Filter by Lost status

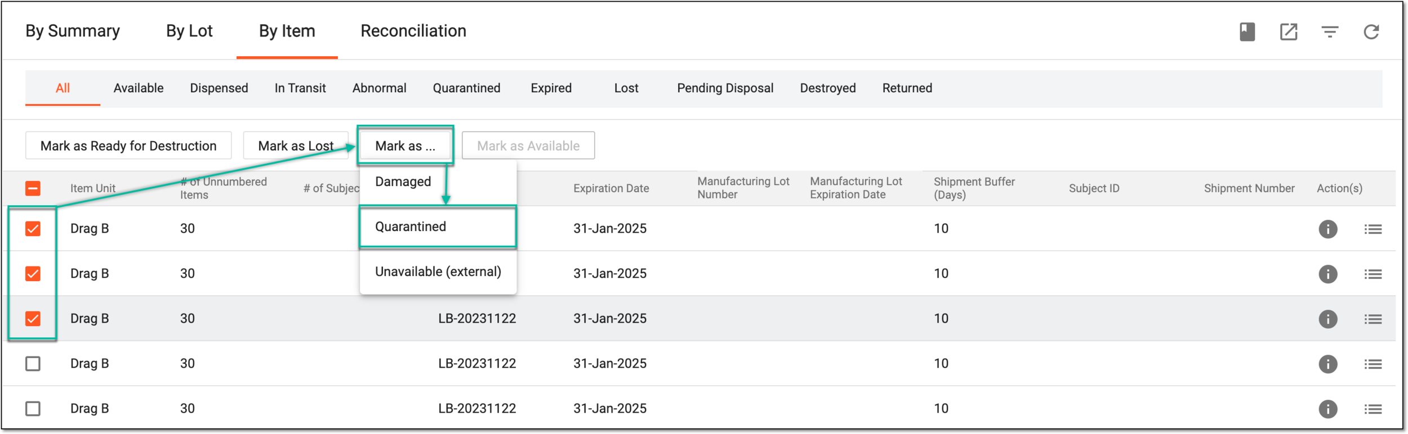pyautogui.click(x=626, y=88)
